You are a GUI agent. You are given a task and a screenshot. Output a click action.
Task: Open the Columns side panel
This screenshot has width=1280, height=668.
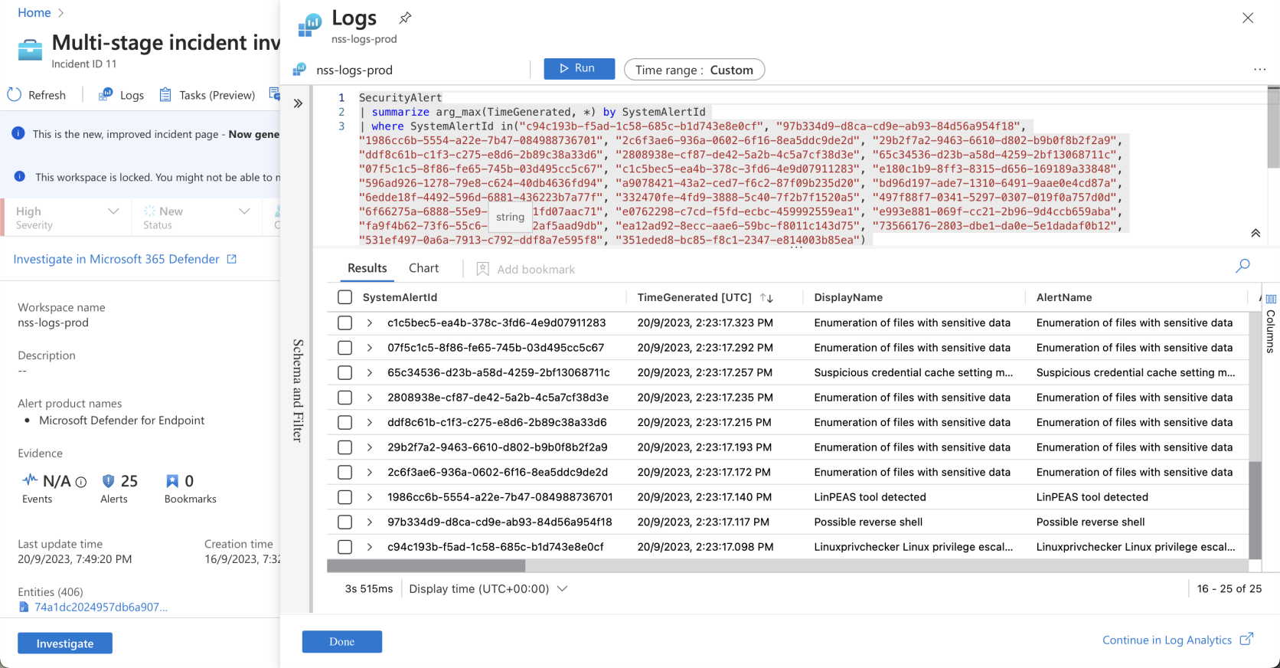[1271, 323]
